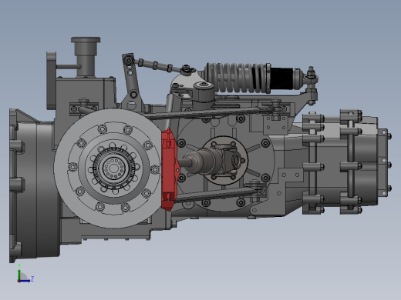Pick the rod end at damper's right tip

point(311,77)
